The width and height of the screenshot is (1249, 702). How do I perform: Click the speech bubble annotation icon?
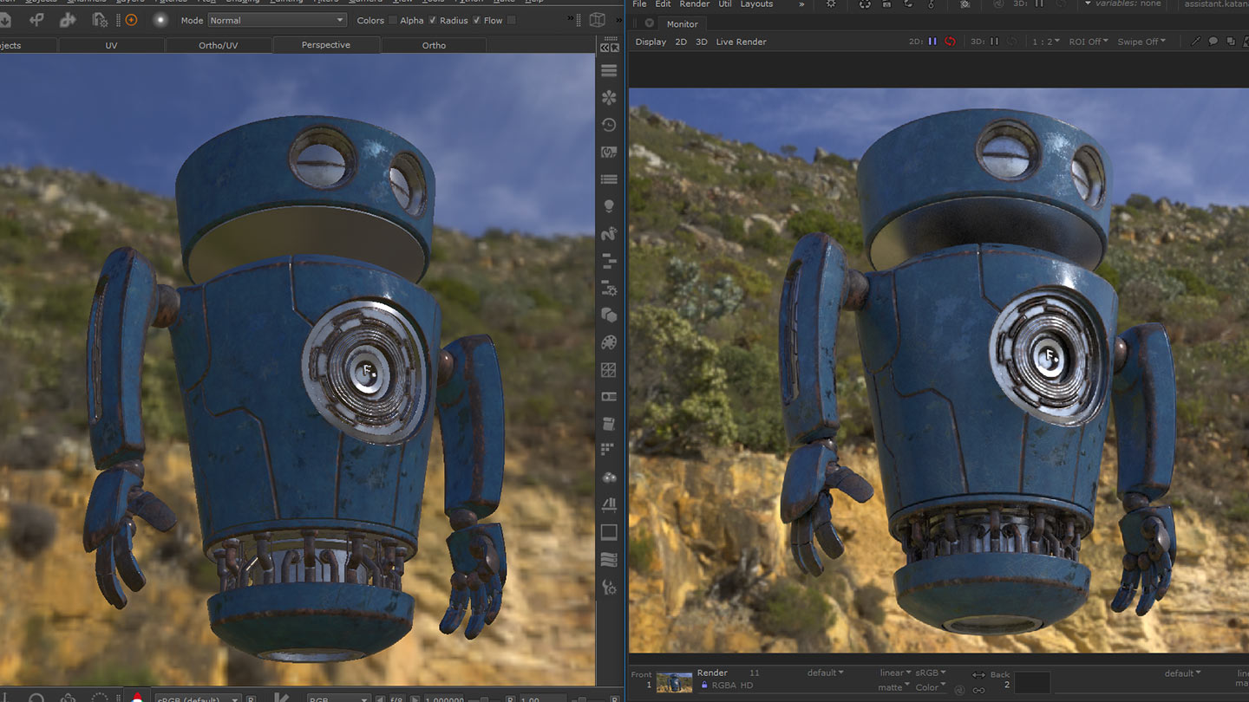1213,42
